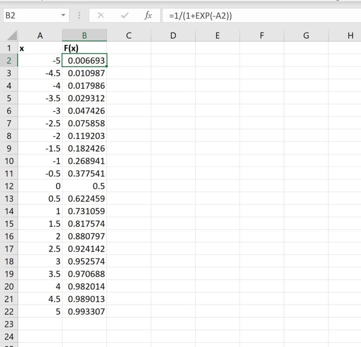Click the Enter checkmark formula bar icon

125,16
